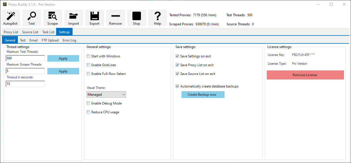Toggle Enable GridLines checkbox
The width and height of the screenshot is (351, 163).
click(x=88, y=65)
